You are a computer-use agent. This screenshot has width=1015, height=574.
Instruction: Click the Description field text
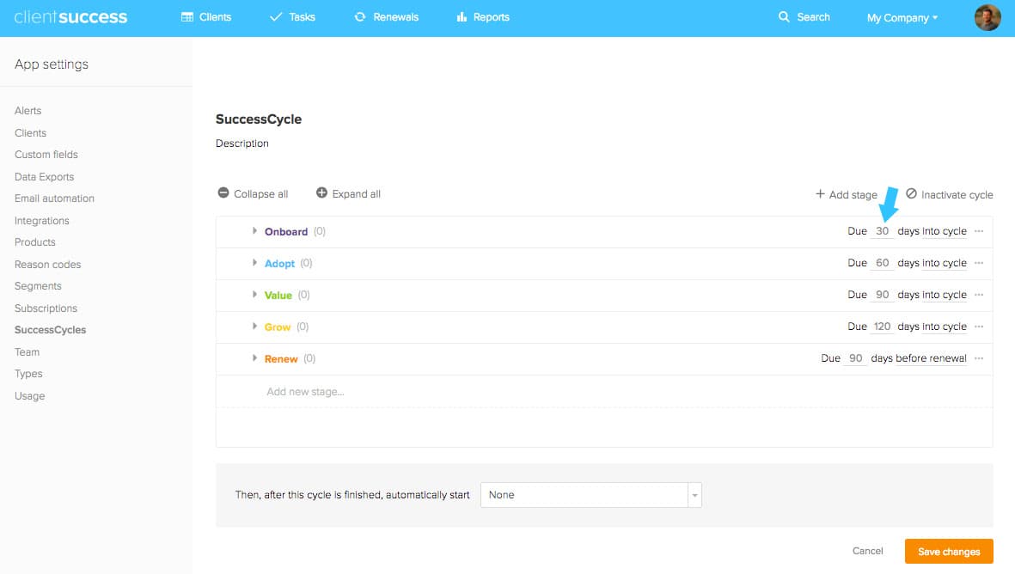pos(242,143)
